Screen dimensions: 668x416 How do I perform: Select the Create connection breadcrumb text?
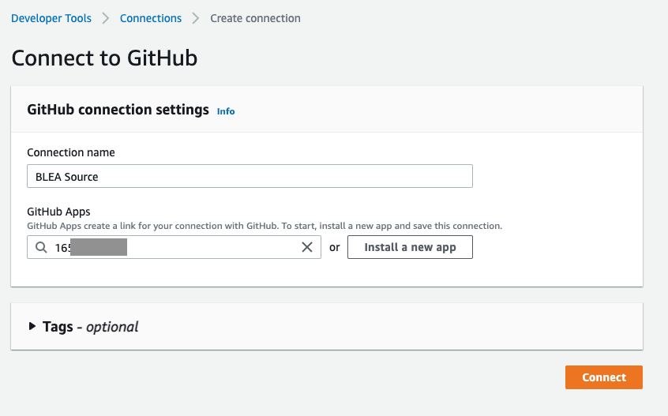tap(255, 18)
